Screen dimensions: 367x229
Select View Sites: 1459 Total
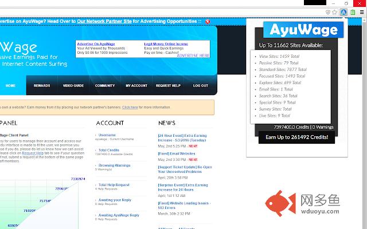coord(279,56)
